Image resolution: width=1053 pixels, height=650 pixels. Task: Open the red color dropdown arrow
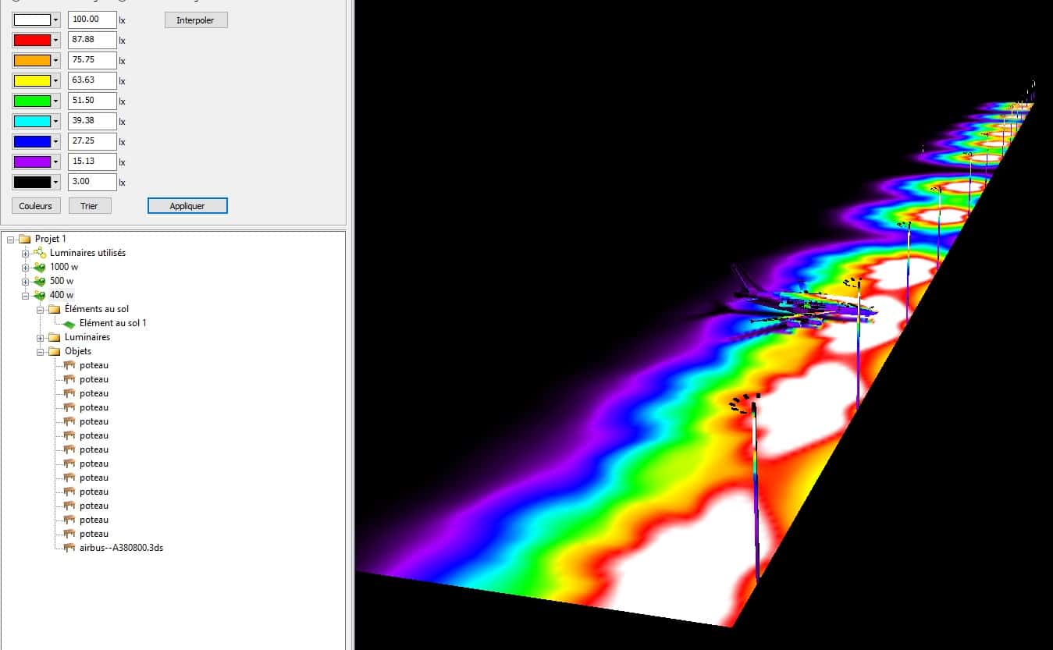[x=56, y=40]
